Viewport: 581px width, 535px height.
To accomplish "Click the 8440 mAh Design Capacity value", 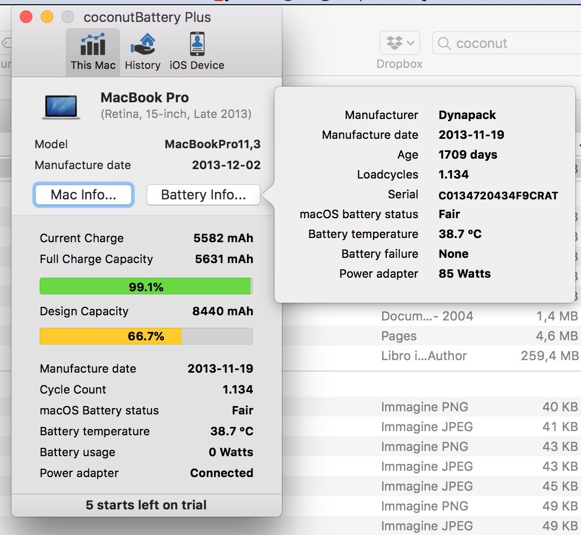I will [x=223, y=311].
